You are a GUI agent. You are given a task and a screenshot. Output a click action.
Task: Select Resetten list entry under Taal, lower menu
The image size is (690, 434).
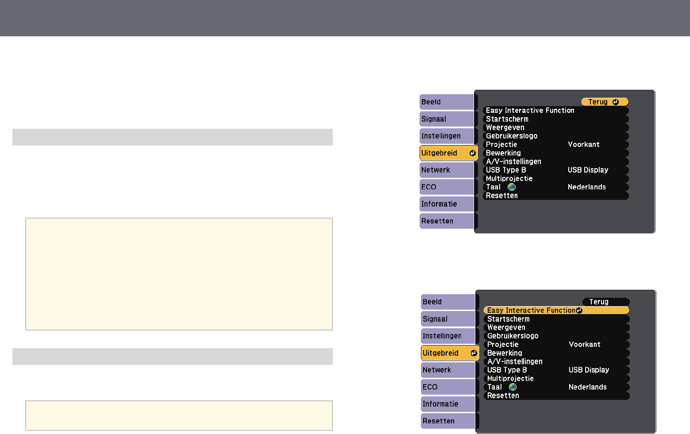tap(557, 396)
